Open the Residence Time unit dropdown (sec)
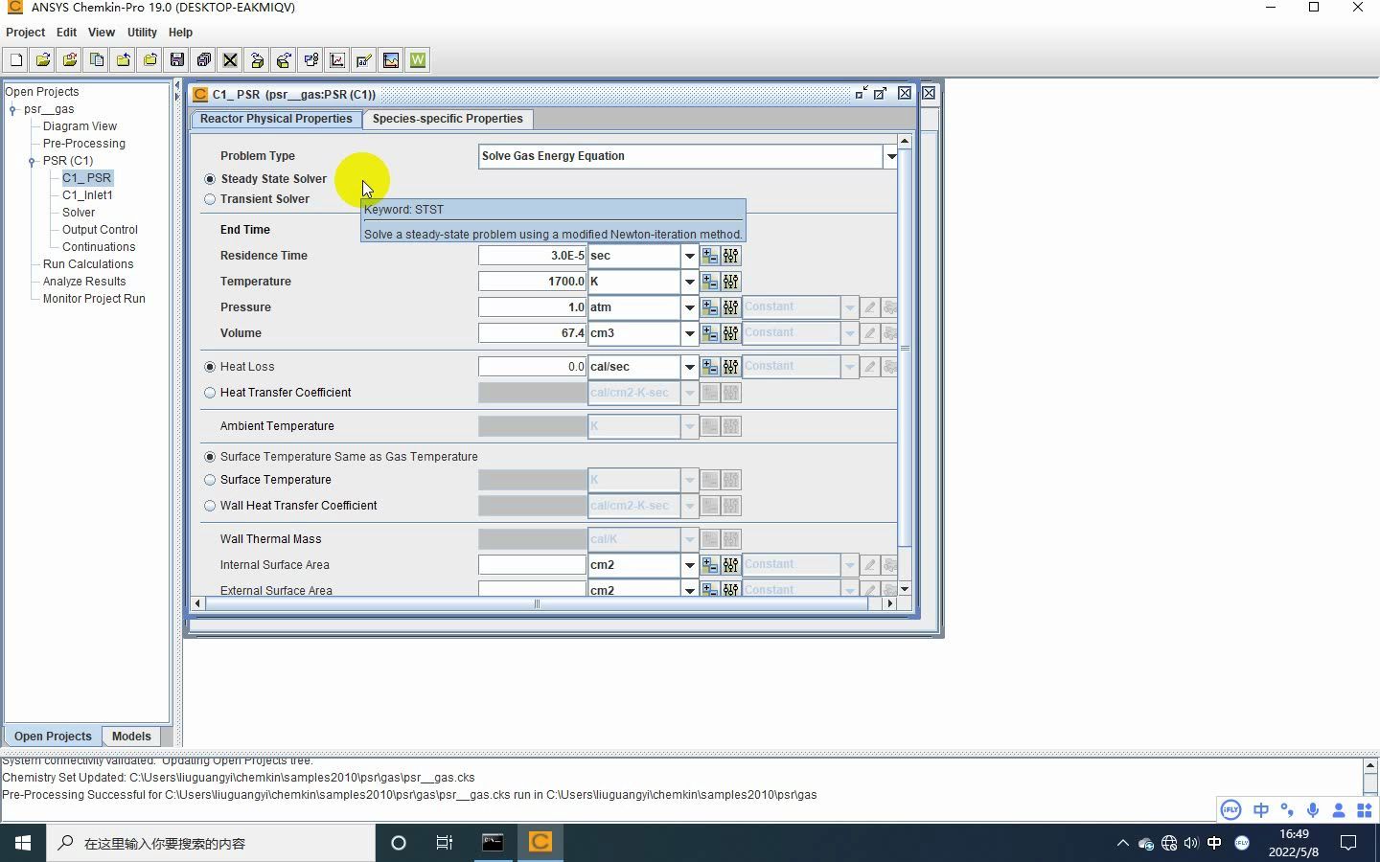This screenshot has width=1380, height=862. coord(689,256)
